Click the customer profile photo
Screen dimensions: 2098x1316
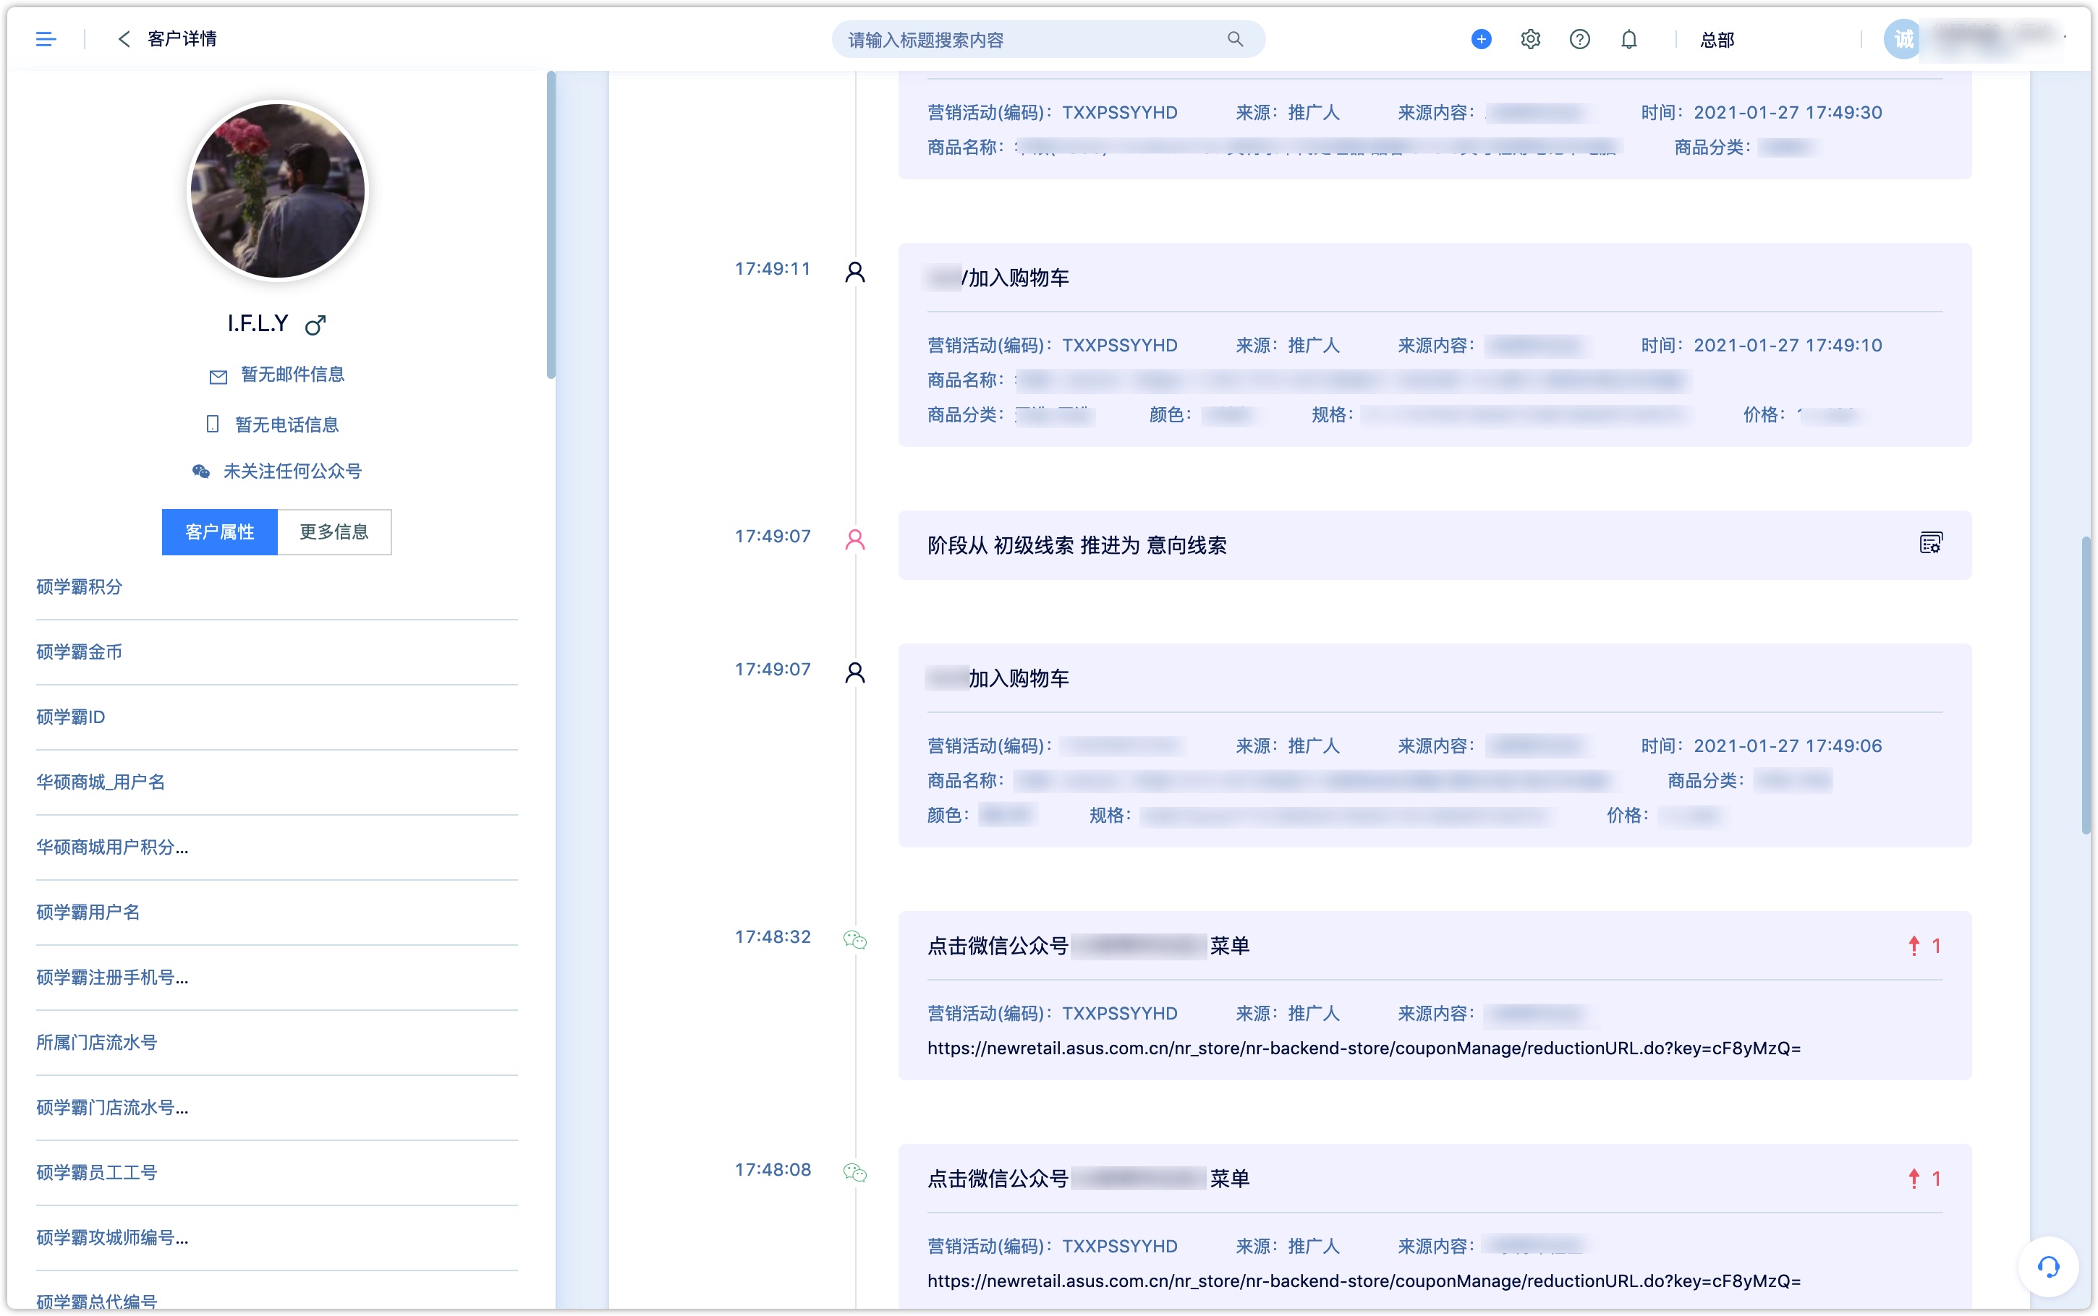point(278,191)
